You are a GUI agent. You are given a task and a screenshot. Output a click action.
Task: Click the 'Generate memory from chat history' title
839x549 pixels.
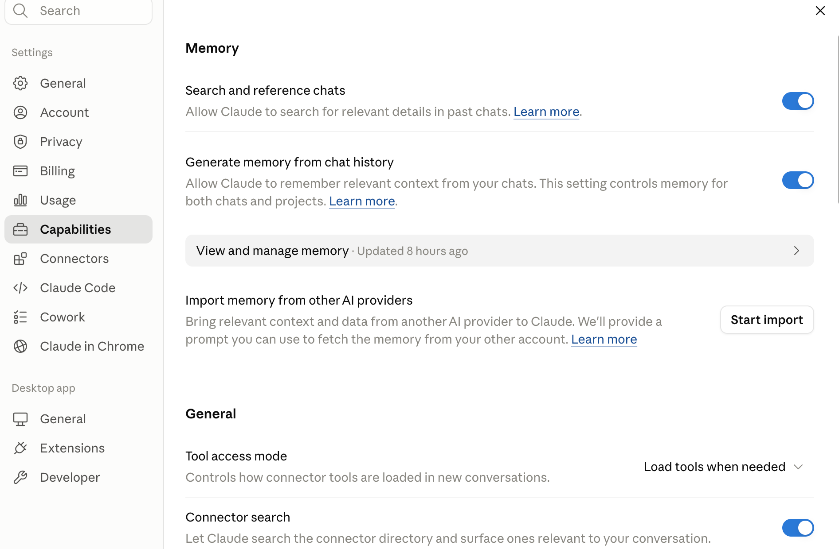[290, 162]
